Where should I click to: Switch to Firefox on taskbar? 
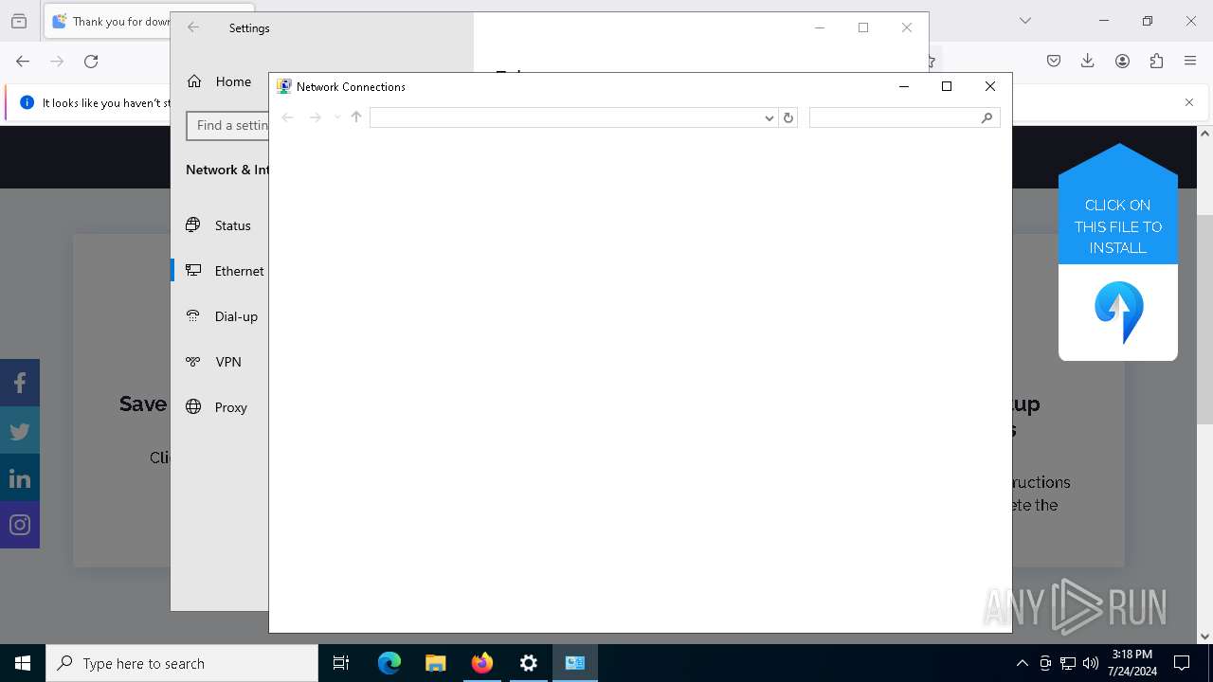coord(482,663)
